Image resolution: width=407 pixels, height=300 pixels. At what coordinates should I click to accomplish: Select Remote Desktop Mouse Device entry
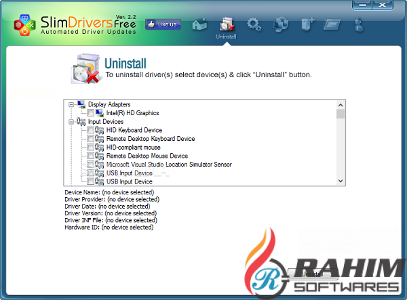pyautogui.click(x=147, y=156)
